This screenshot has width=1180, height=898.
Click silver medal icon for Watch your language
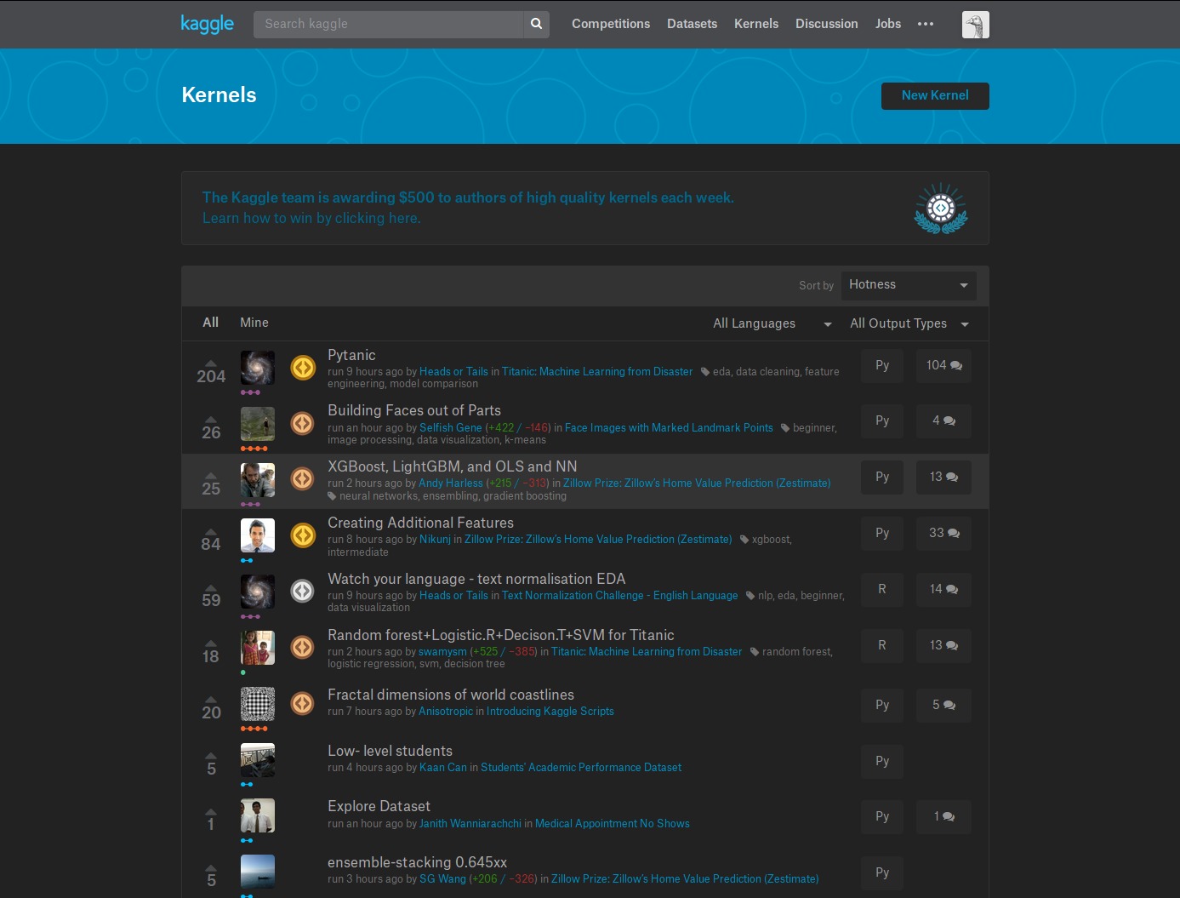point(303,591)
